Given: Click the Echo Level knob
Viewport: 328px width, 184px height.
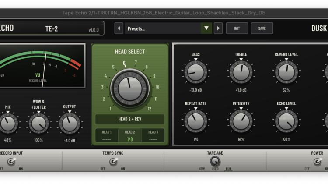Looking at the screenshot, I should (x=286, y=121).
